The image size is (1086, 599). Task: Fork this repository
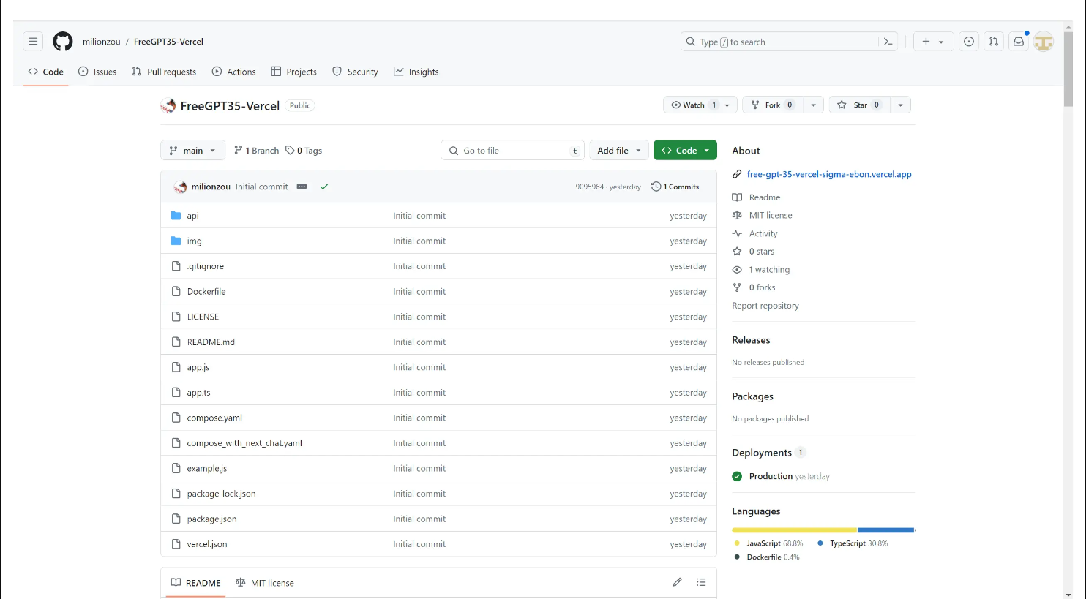coord(772,105)
